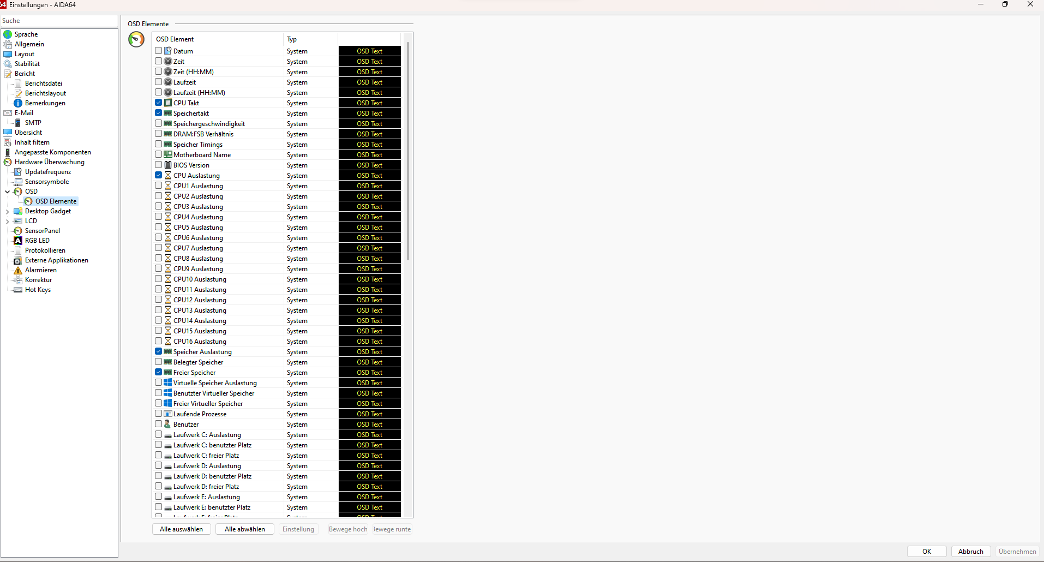
Task: Expand the LCD tree node
Action: (x=8, y=221)
